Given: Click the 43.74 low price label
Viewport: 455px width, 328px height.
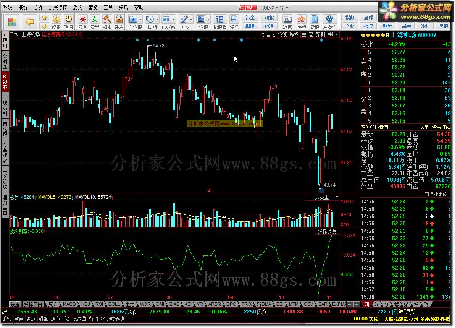Looking at the screenshot, I should tap(329, 185).
